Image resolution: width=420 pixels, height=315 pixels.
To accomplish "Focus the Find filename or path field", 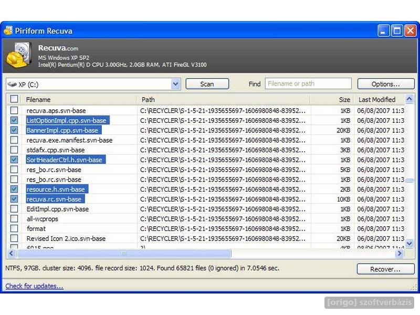I will coord(308,83).
